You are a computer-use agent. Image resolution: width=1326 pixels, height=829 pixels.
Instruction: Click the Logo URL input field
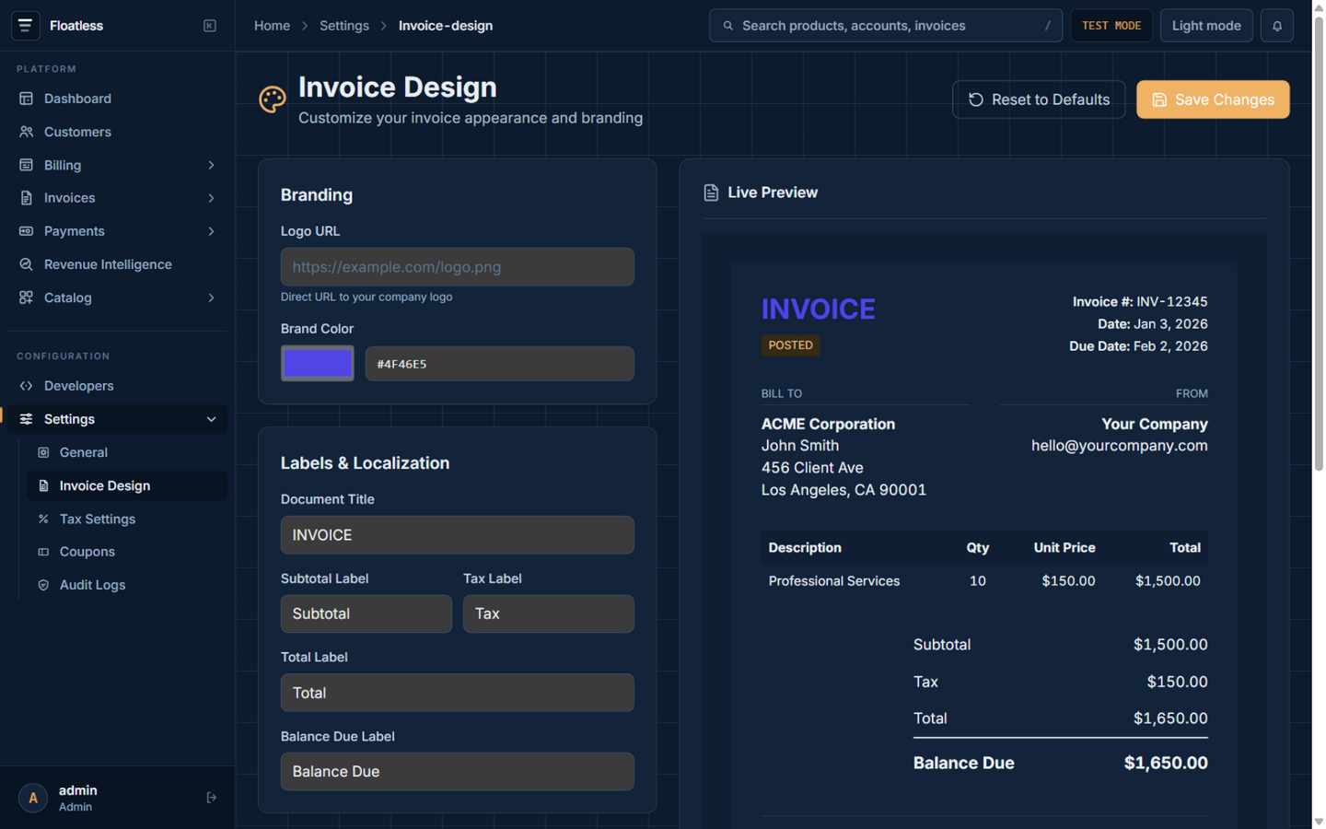tap(458, 267)
